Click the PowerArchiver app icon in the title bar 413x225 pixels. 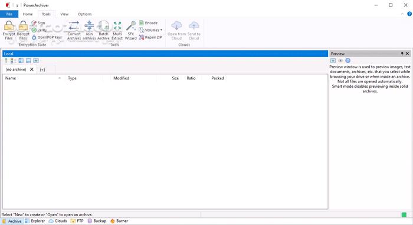pos(8,5)
